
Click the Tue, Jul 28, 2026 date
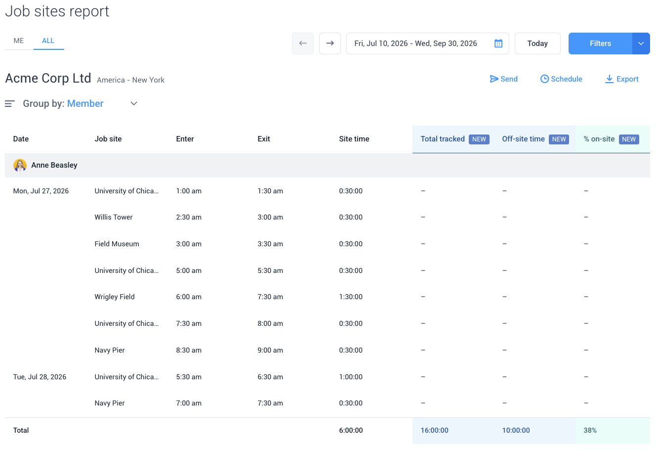click(x=40, y=377)
